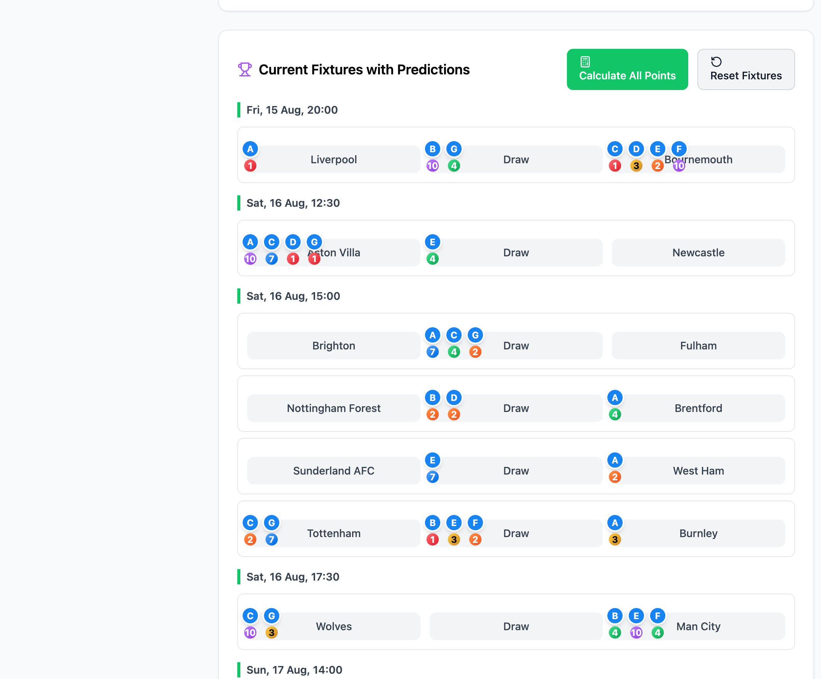Pick Nottingham Forest to win
The width and height of the screenshot is (821, 679).
point(333,408)
